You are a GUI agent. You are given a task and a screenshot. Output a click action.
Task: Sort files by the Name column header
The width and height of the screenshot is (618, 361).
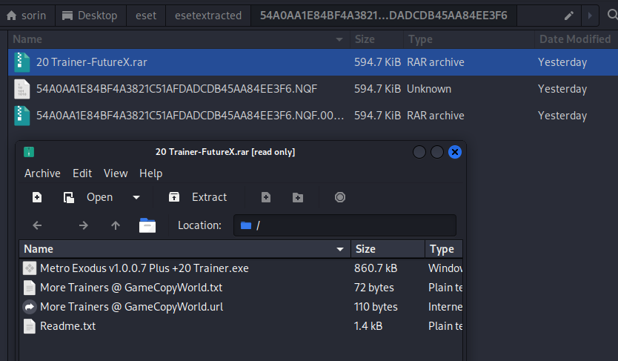pyautogui.click(x=179, y=39)
